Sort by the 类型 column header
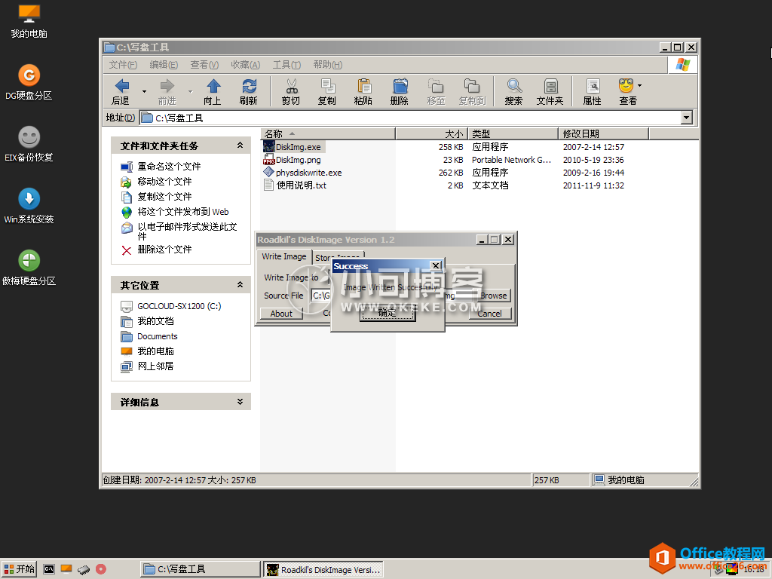The height and width of the screenshot is (579, 772). pos(513,133)
